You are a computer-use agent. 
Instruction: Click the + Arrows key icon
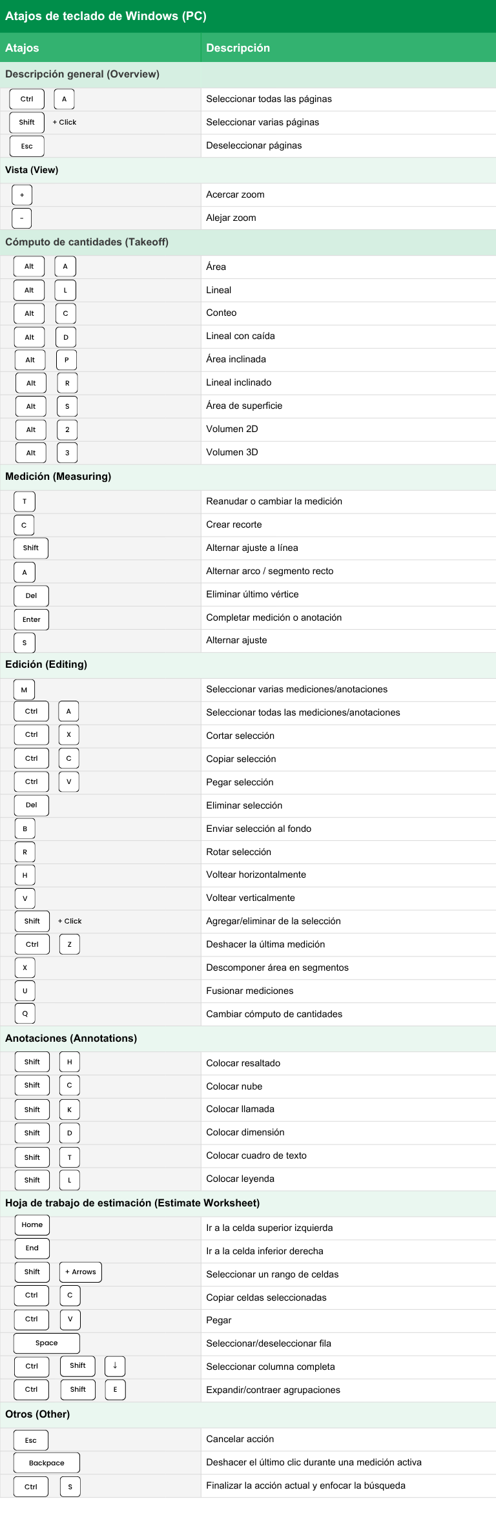click(x=81, y=1272)
